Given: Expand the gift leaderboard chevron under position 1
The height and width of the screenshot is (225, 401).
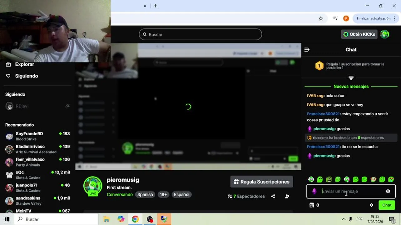Looking at the screenshot, I should click(x=351, y=77).
